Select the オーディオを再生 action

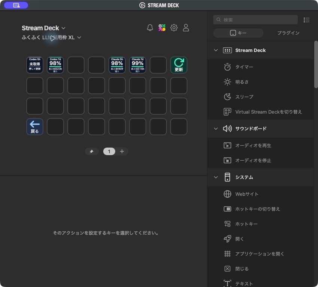[x=261, y=145]
